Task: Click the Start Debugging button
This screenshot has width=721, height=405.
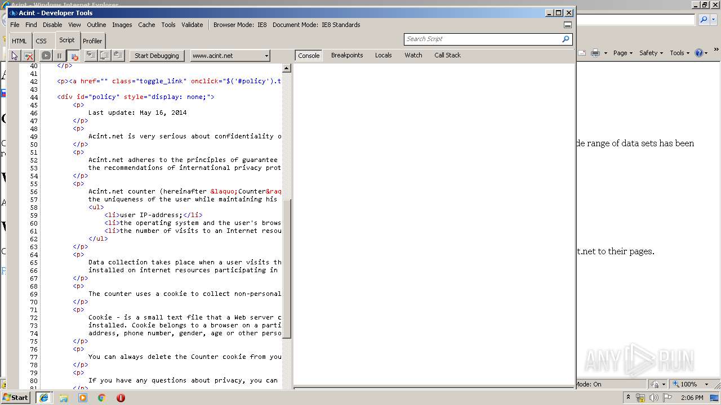Action: pos(157,56)
